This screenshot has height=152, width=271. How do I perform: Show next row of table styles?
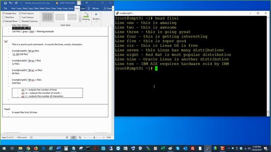point(80,17)
